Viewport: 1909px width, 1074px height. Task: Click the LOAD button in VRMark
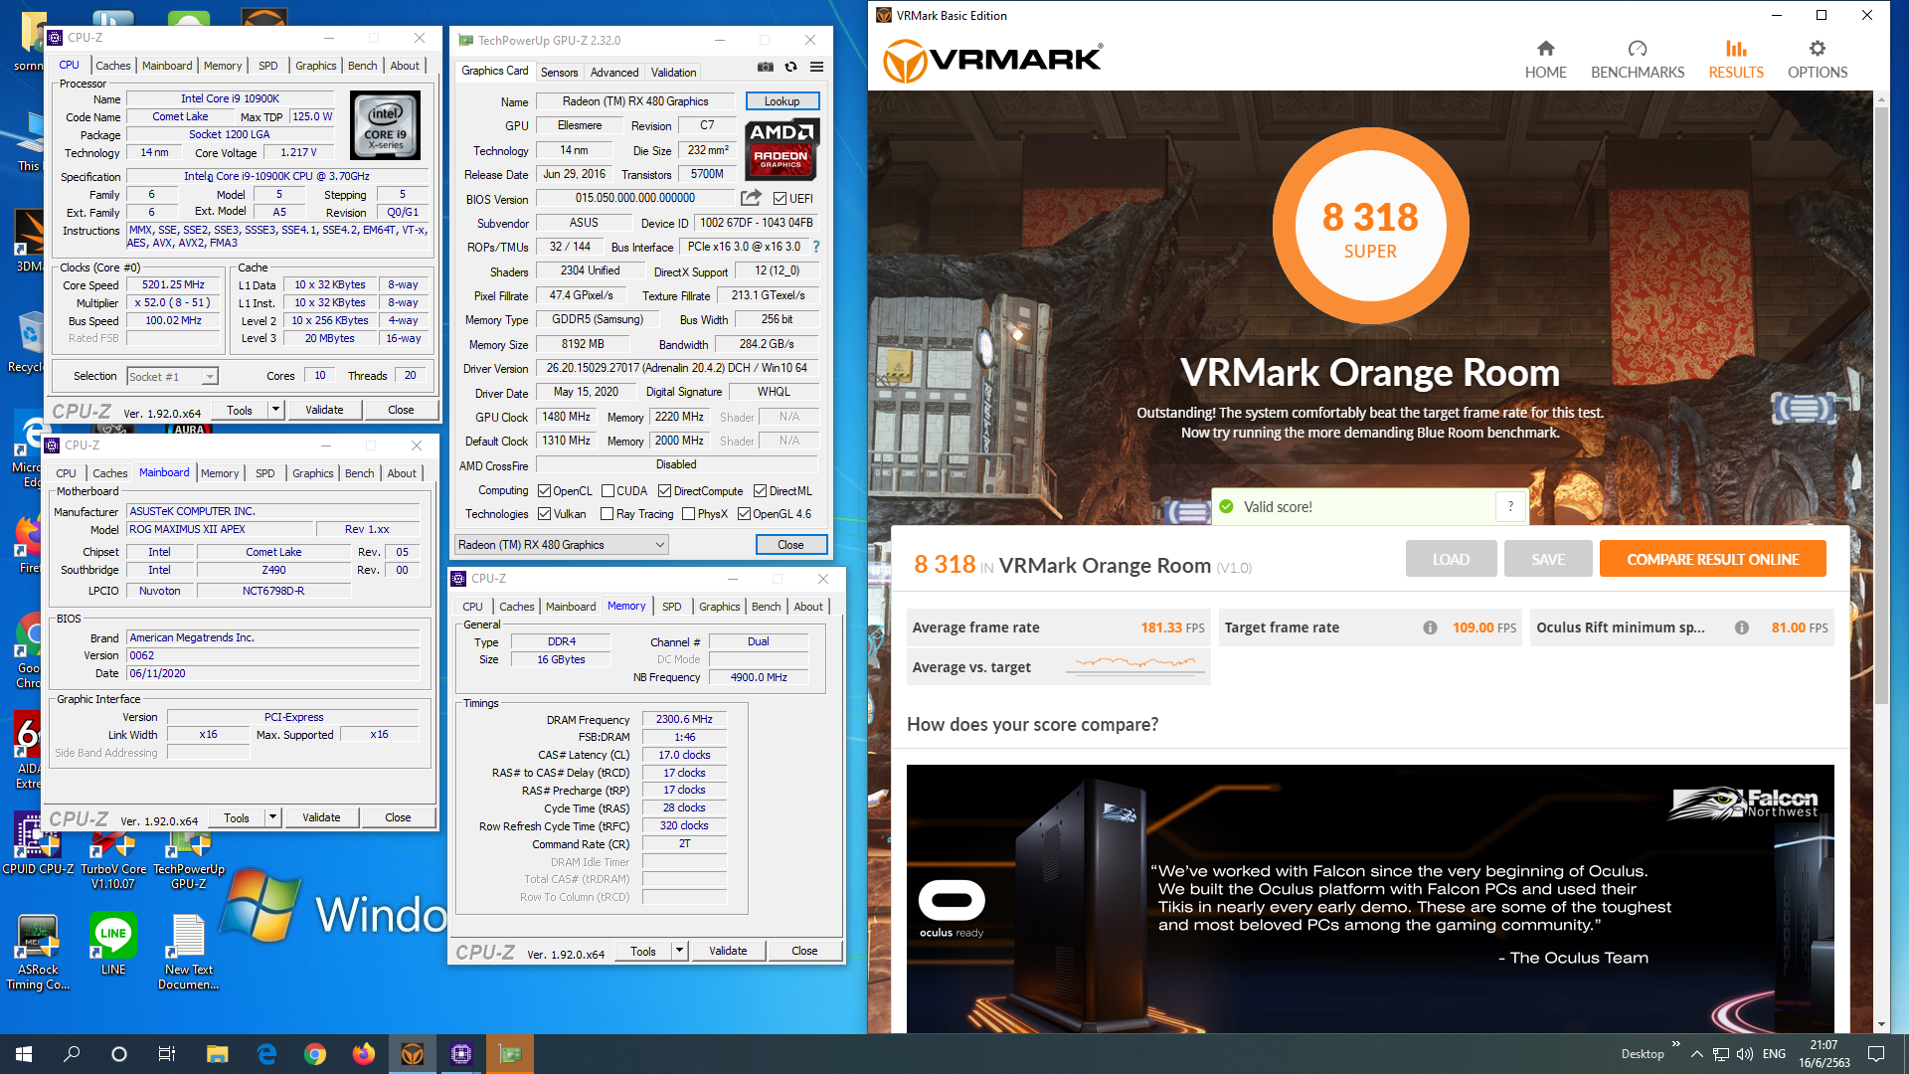coord(1451,559)
